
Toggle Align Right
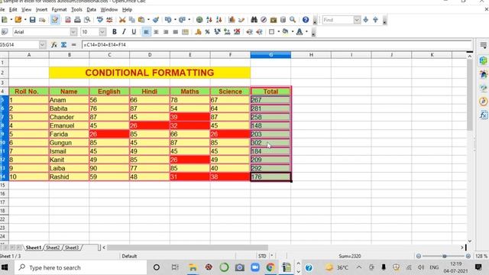pos(166,32)
